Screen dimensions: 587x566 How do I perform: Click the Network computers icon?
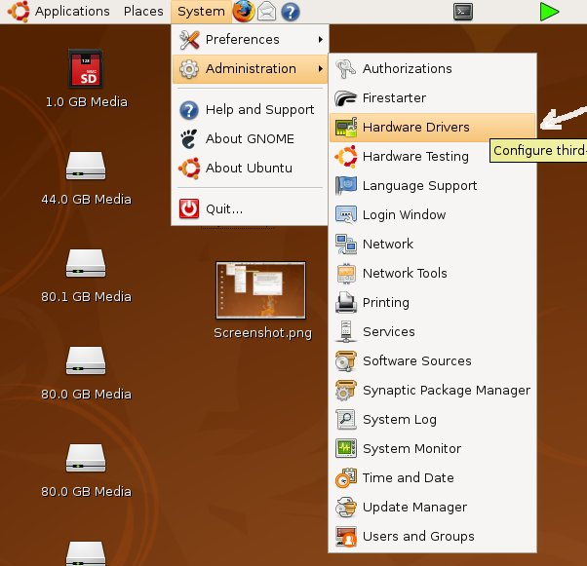coord(345,244)
